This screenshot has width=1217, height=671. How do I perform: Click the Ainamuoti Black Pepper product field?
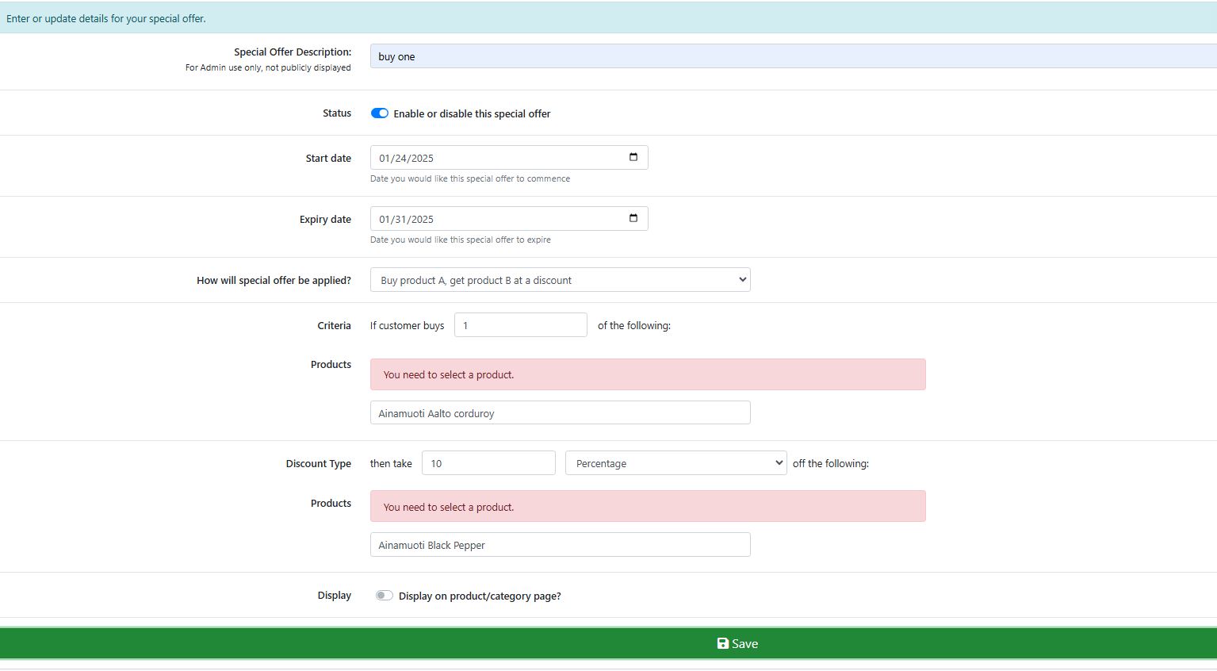click(561, 545)
